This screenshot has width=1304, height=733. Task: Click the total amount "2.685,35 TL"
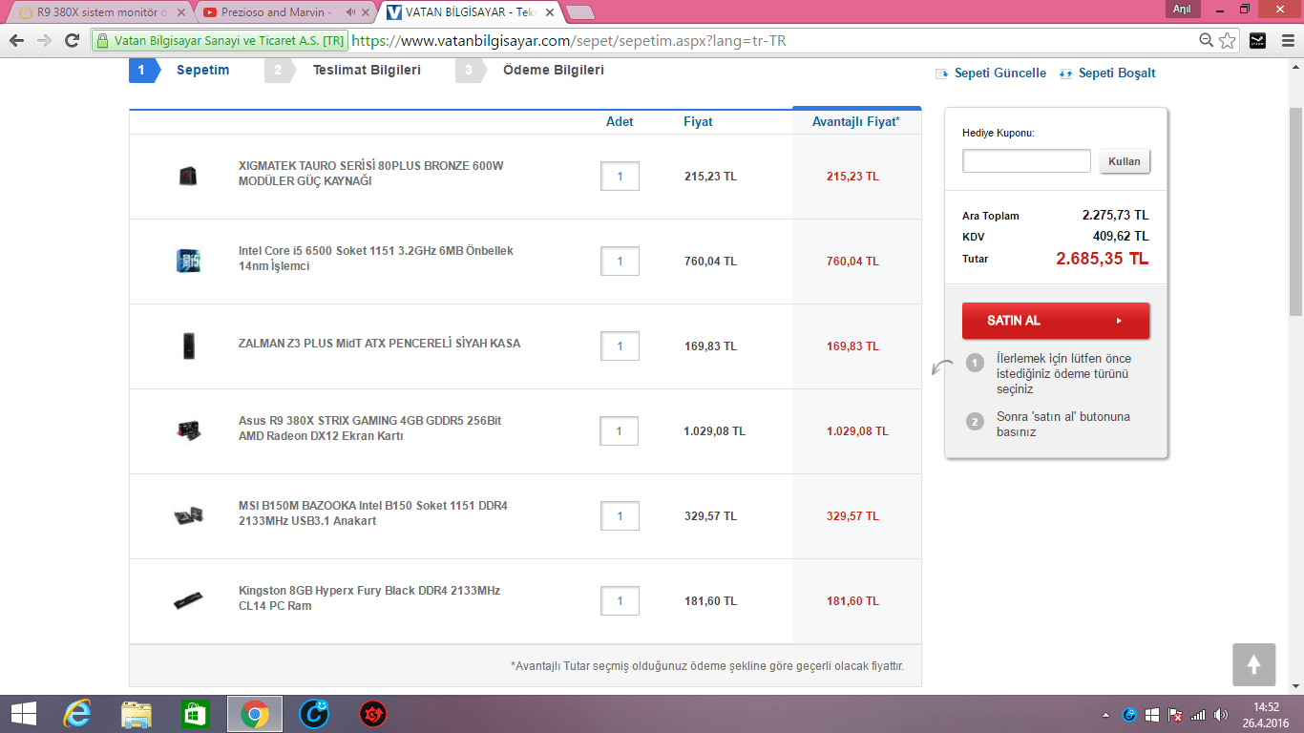pyautogui.click(x=1102, y=259)
